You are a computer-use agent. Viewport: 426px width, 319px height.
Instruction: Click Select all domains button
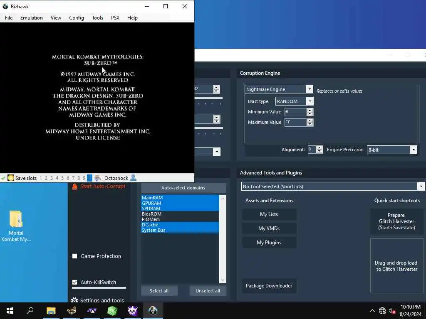pos(159,290)
